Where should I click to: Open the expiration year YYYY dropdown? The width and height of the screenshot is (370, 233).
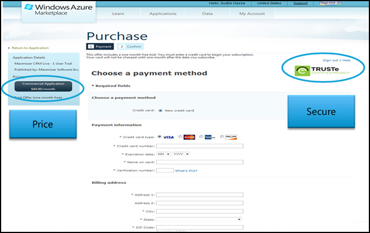click(181, 154)
